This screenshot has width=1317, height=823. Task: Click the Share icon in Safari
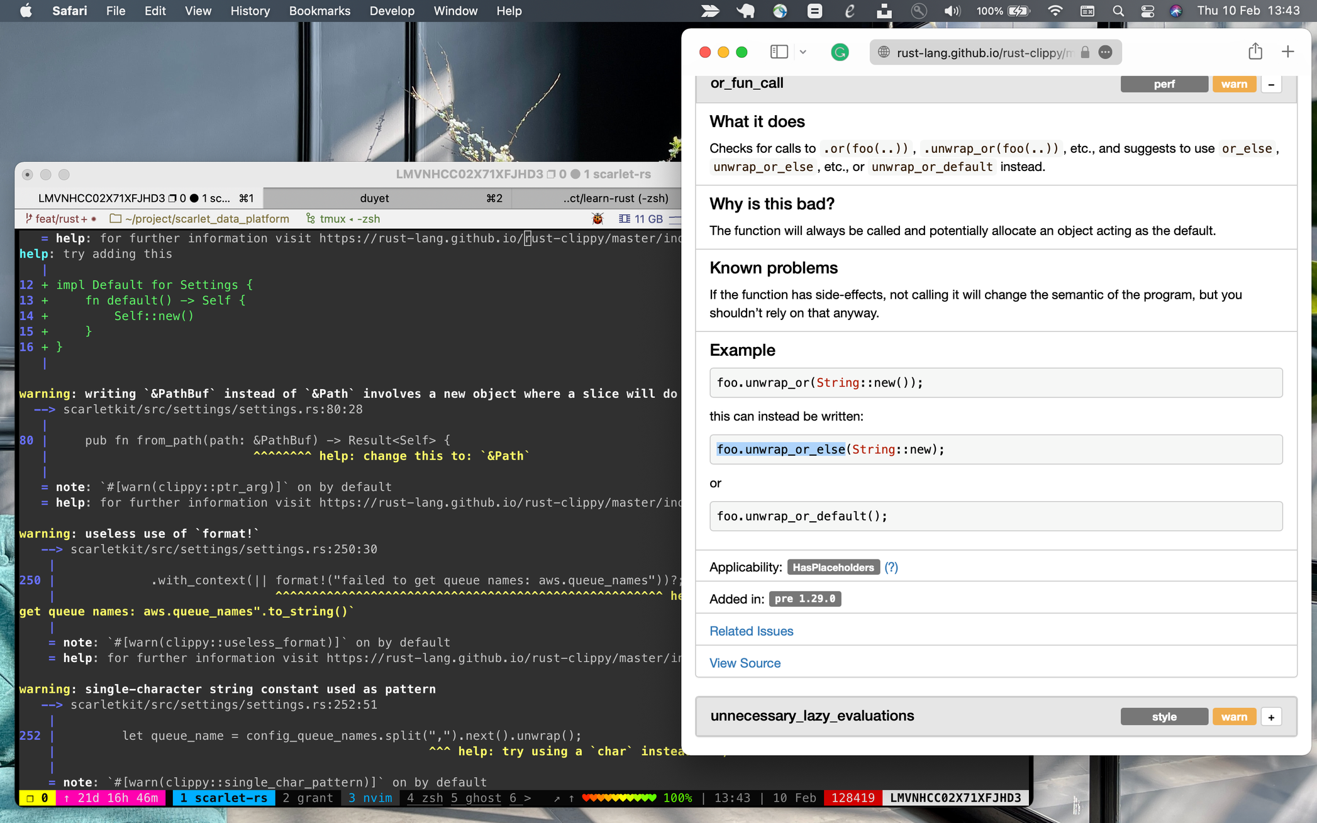[x=1255, y=52]
